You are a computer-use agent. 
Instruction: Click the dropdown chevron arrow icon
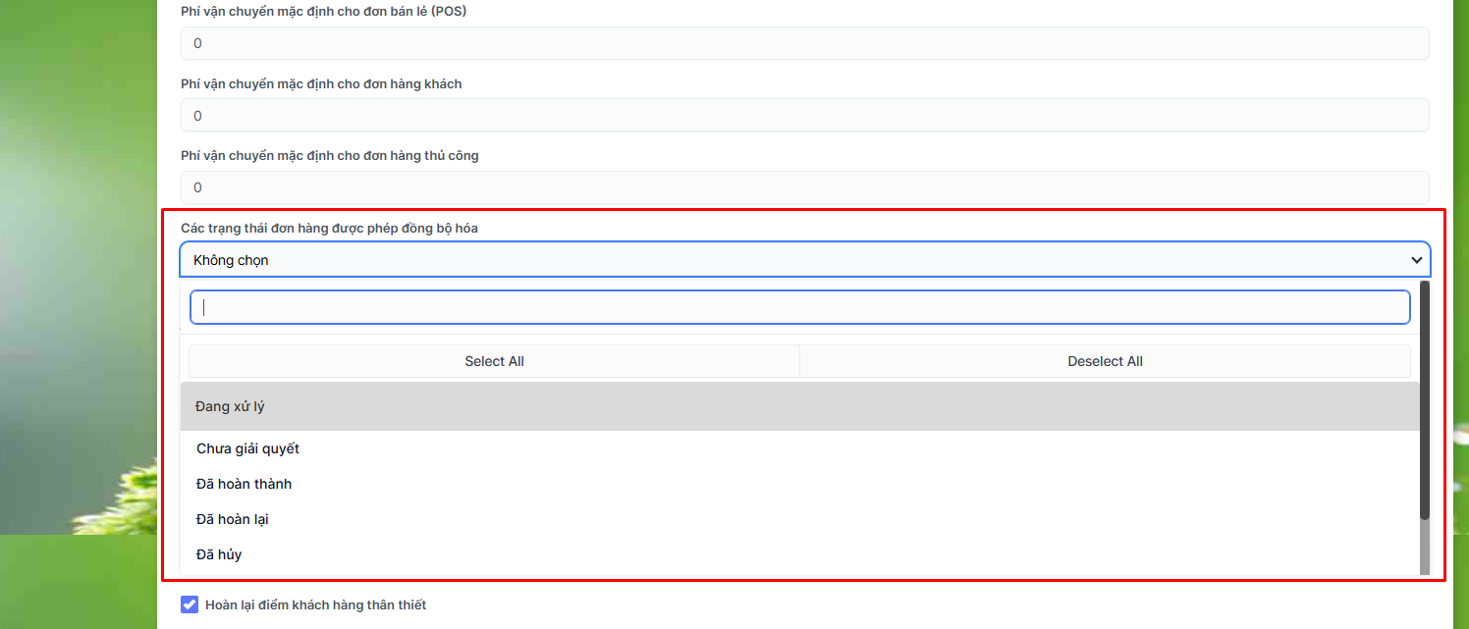[1416, 260]
